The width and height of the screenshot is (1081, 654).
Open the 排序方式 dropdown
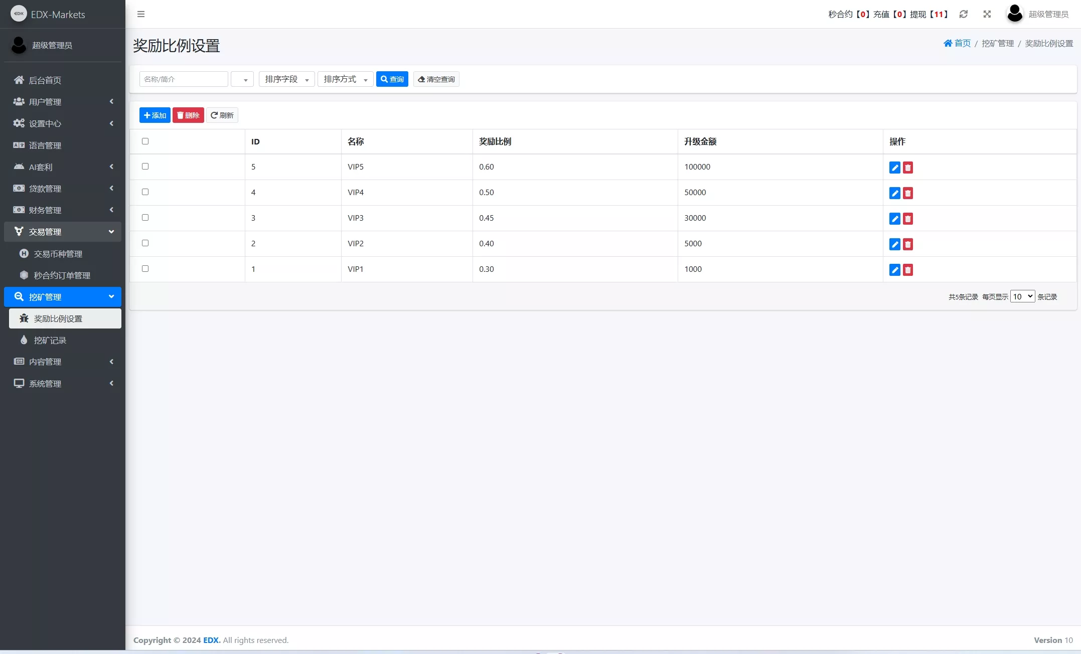point(345,79)
